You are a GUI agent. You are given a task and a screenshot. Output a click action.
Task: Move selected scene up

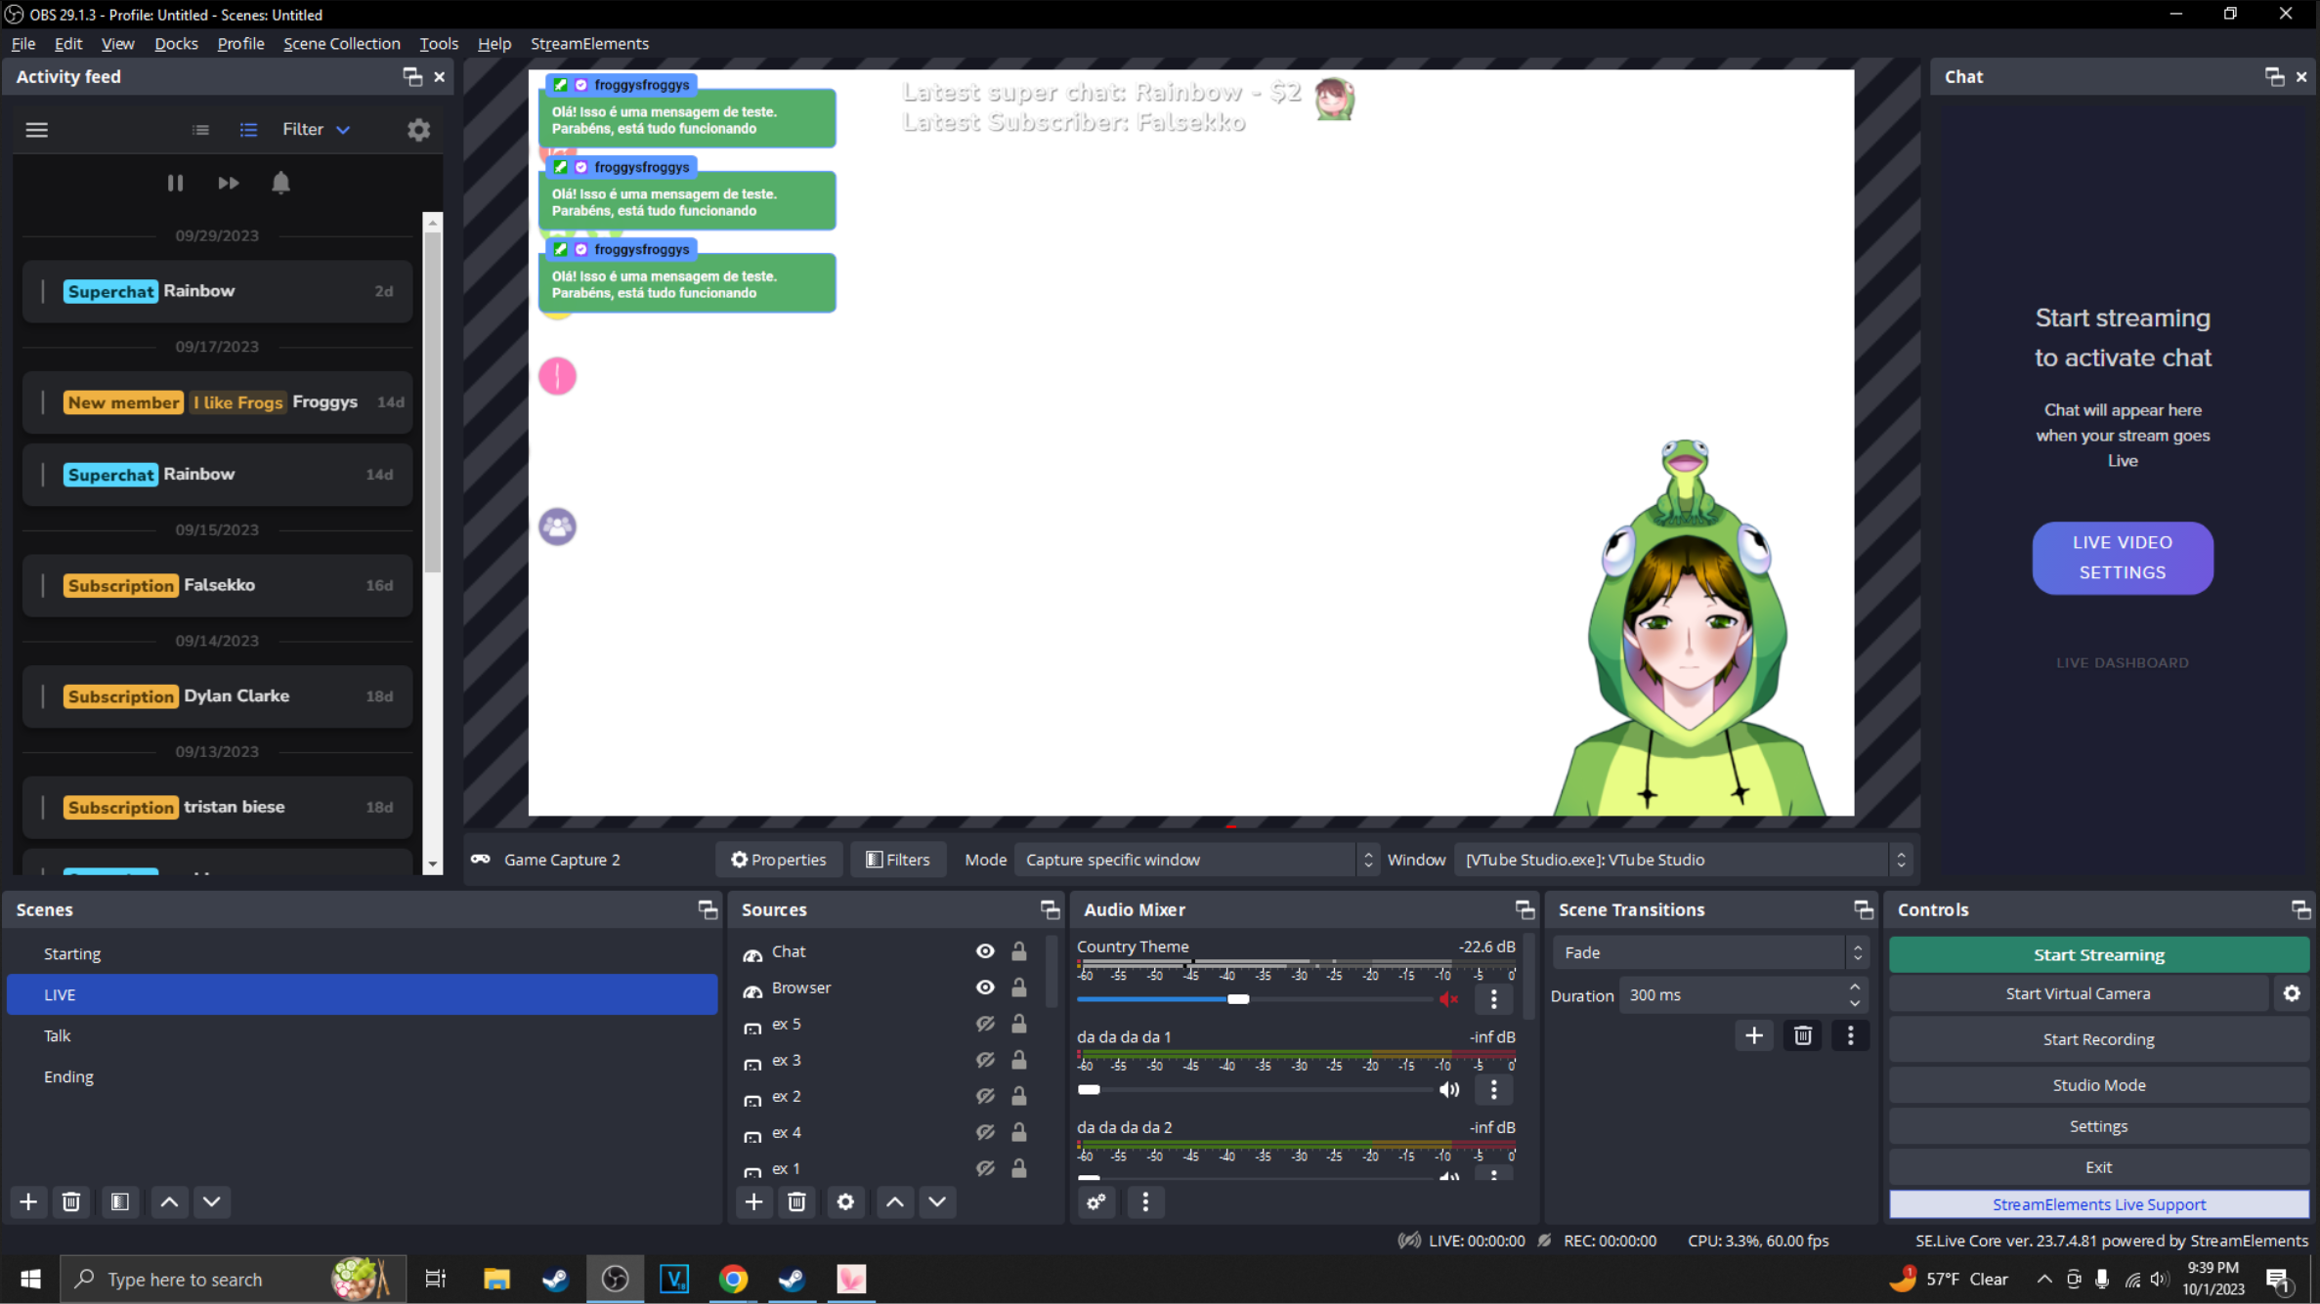169,1201
